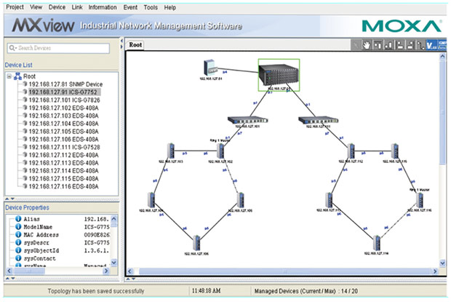Viewport: 451px width, 302px height.
Task: Open the Tools menu
Action: tap(150, 7)
